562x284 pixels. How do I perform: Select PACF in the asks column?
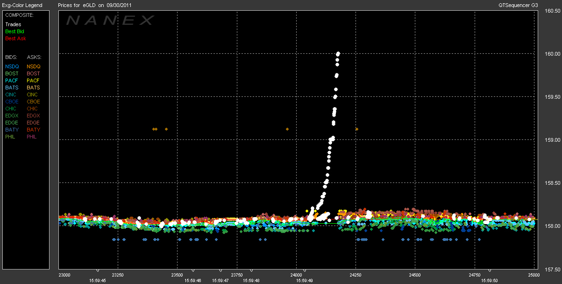point(34,80)
